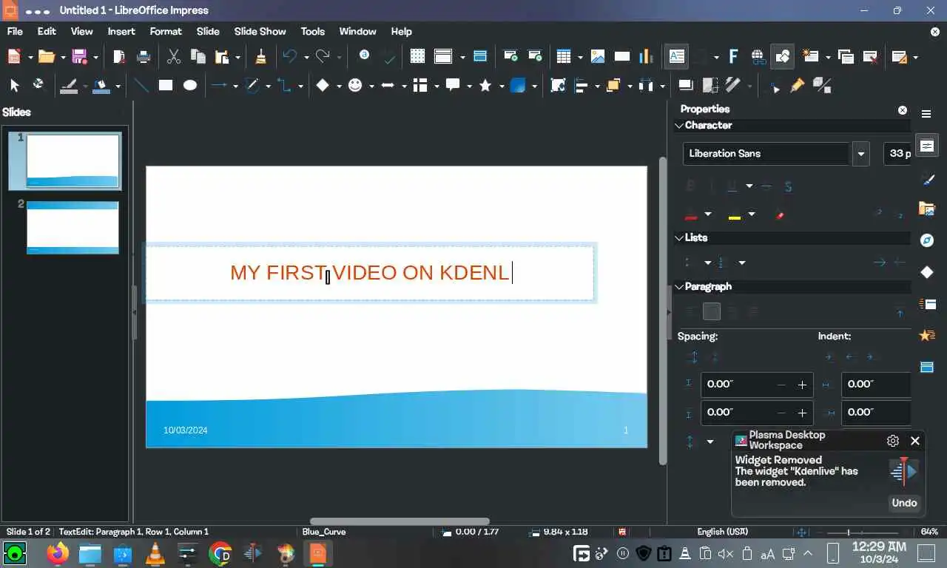
Task: Click the Insert Image icon
Action: (x=598, y=56)
